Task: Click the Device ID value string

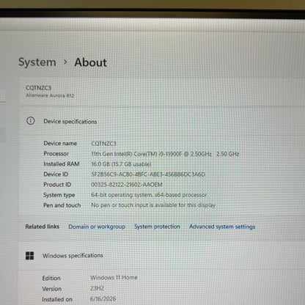Action: pyautogui.click(x=148, y=174)
